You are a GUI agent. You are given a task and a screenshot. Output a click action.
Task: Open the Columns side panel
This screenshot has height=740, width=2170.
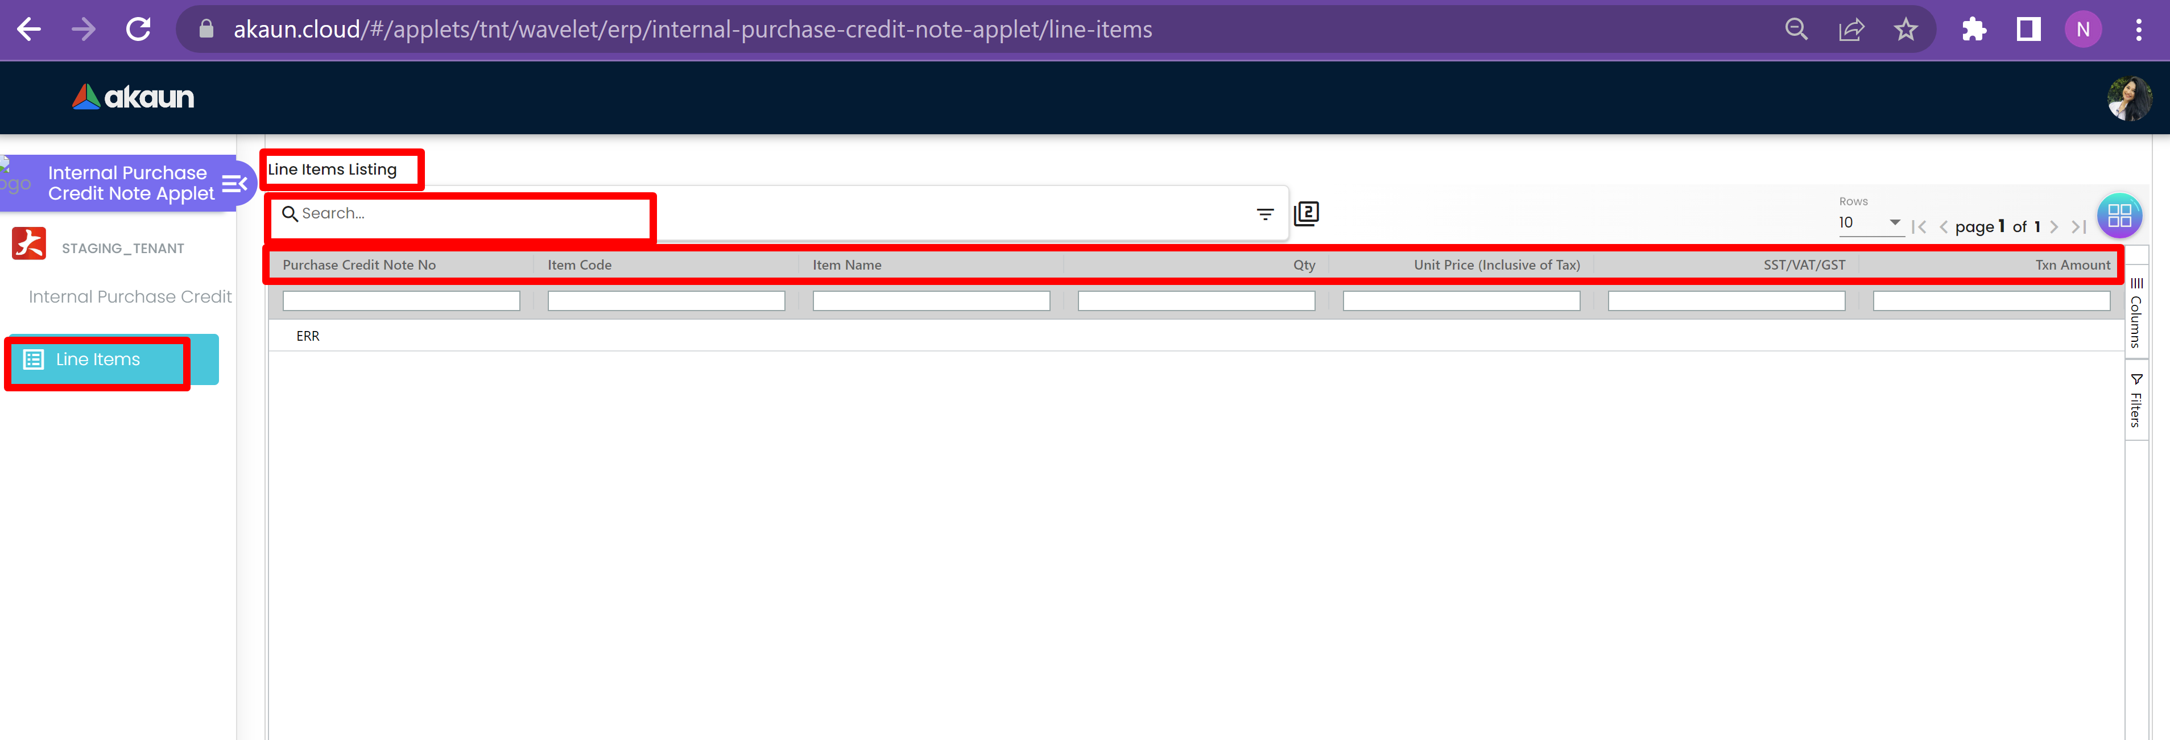point(2136,313)
